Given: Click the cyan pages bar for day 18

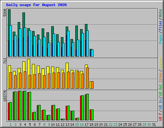Looking at the screenshot, I should tap(92, 53).
